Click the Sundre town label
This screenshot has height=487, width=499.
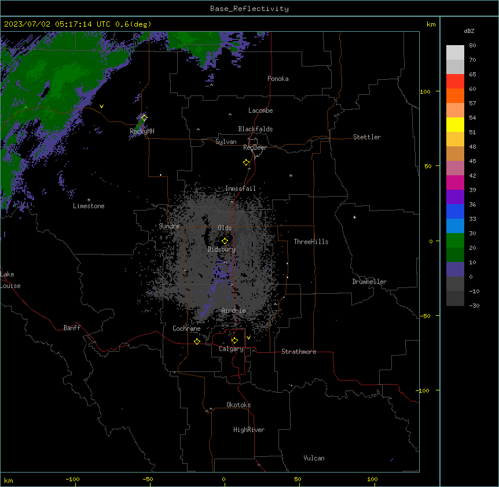(169, 226)
